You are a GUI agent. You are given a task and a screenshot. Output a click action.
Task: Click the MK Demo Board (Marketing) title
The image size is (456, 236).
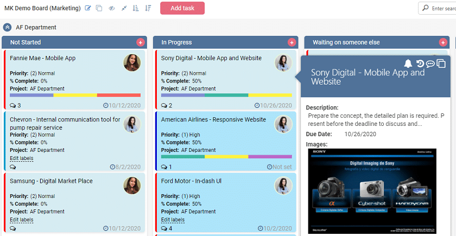pos(42,8)
